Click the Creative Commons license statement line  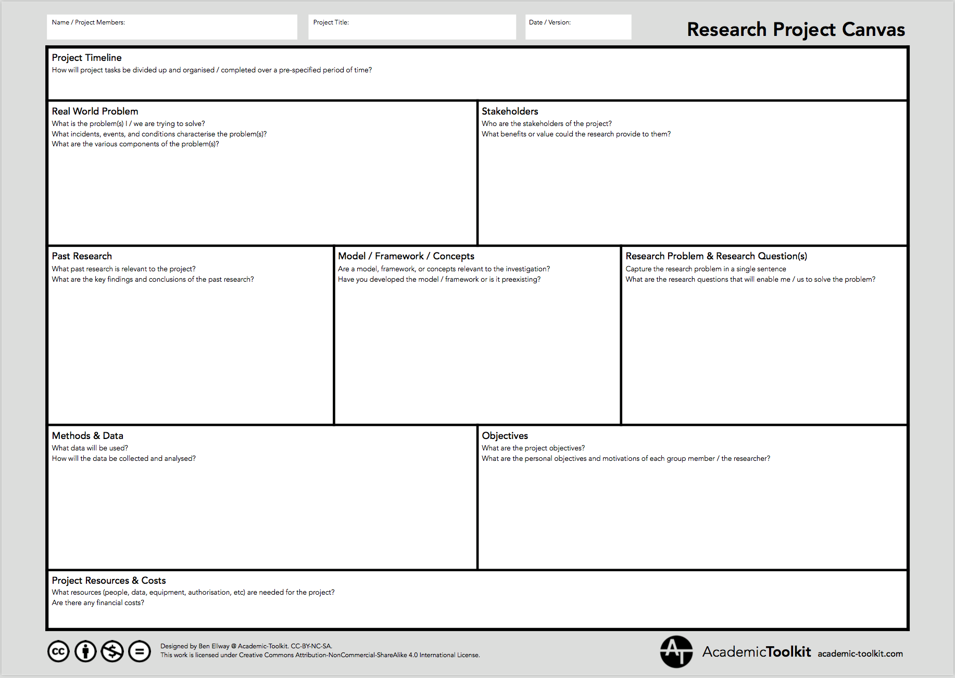coord(320,656)
